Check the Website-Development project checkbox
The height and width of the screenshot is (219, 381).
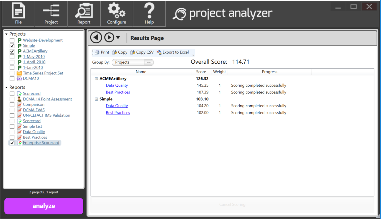12,40
